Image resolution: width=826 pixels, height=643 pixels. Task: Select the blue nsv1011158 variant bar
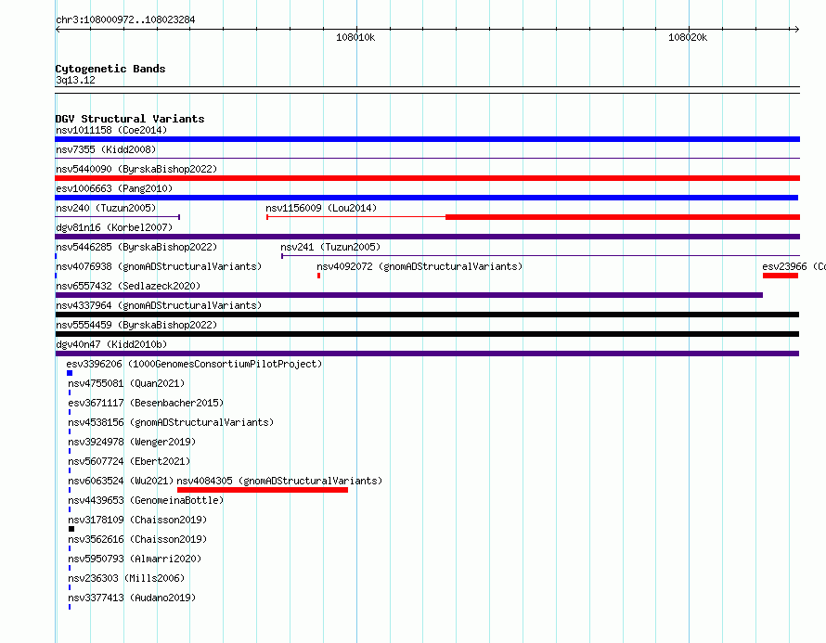click(x=427, y=139)
